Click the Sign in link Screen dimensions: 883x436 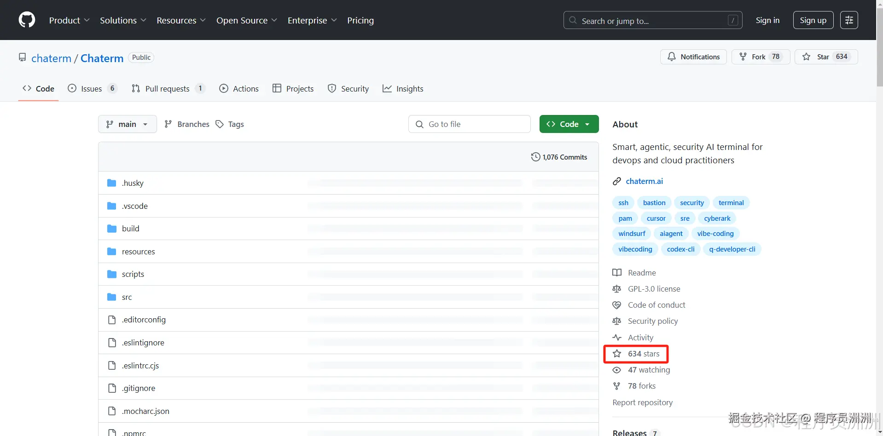coord(767,20)
